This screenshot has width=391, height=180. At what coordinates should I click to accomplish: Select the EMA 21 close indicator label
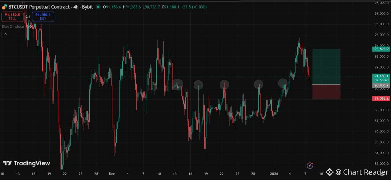(13, 26)
